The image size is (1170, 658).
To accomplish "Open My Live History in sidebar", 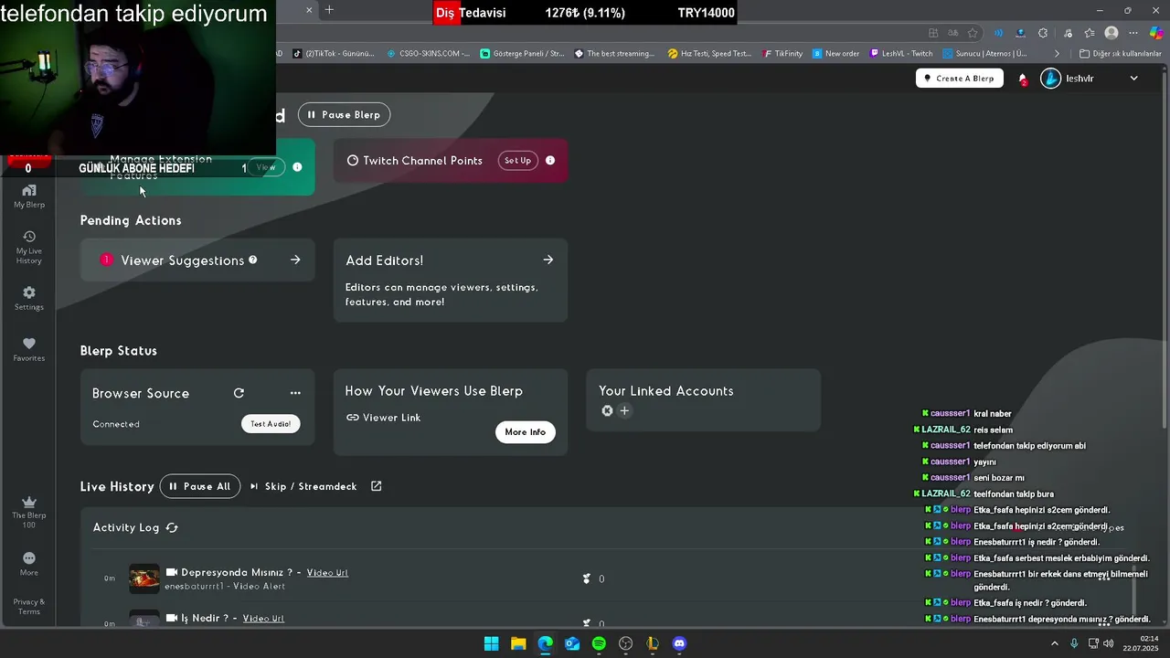I will click(x=29, y=248).
